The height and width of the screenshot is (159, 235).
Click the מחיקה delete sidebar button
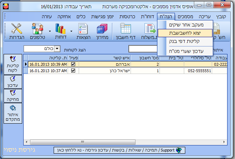(13, 95)
